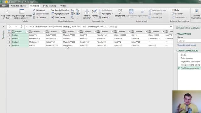The width and height of the screenshot is (201, 113).
Task: Open Podziel kolumny split tool
Action: point(87,14)
